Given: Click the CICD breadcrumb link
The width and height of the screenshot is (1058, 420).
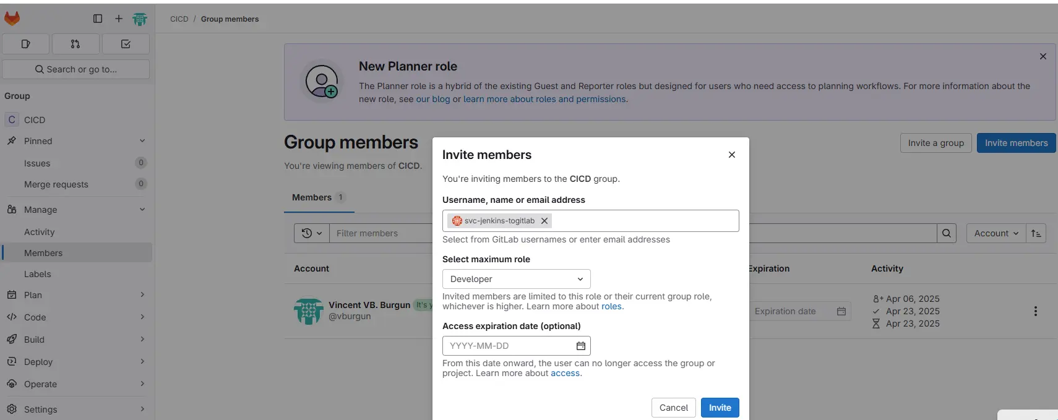Looking at the screenshot, I should click(179, 19).
